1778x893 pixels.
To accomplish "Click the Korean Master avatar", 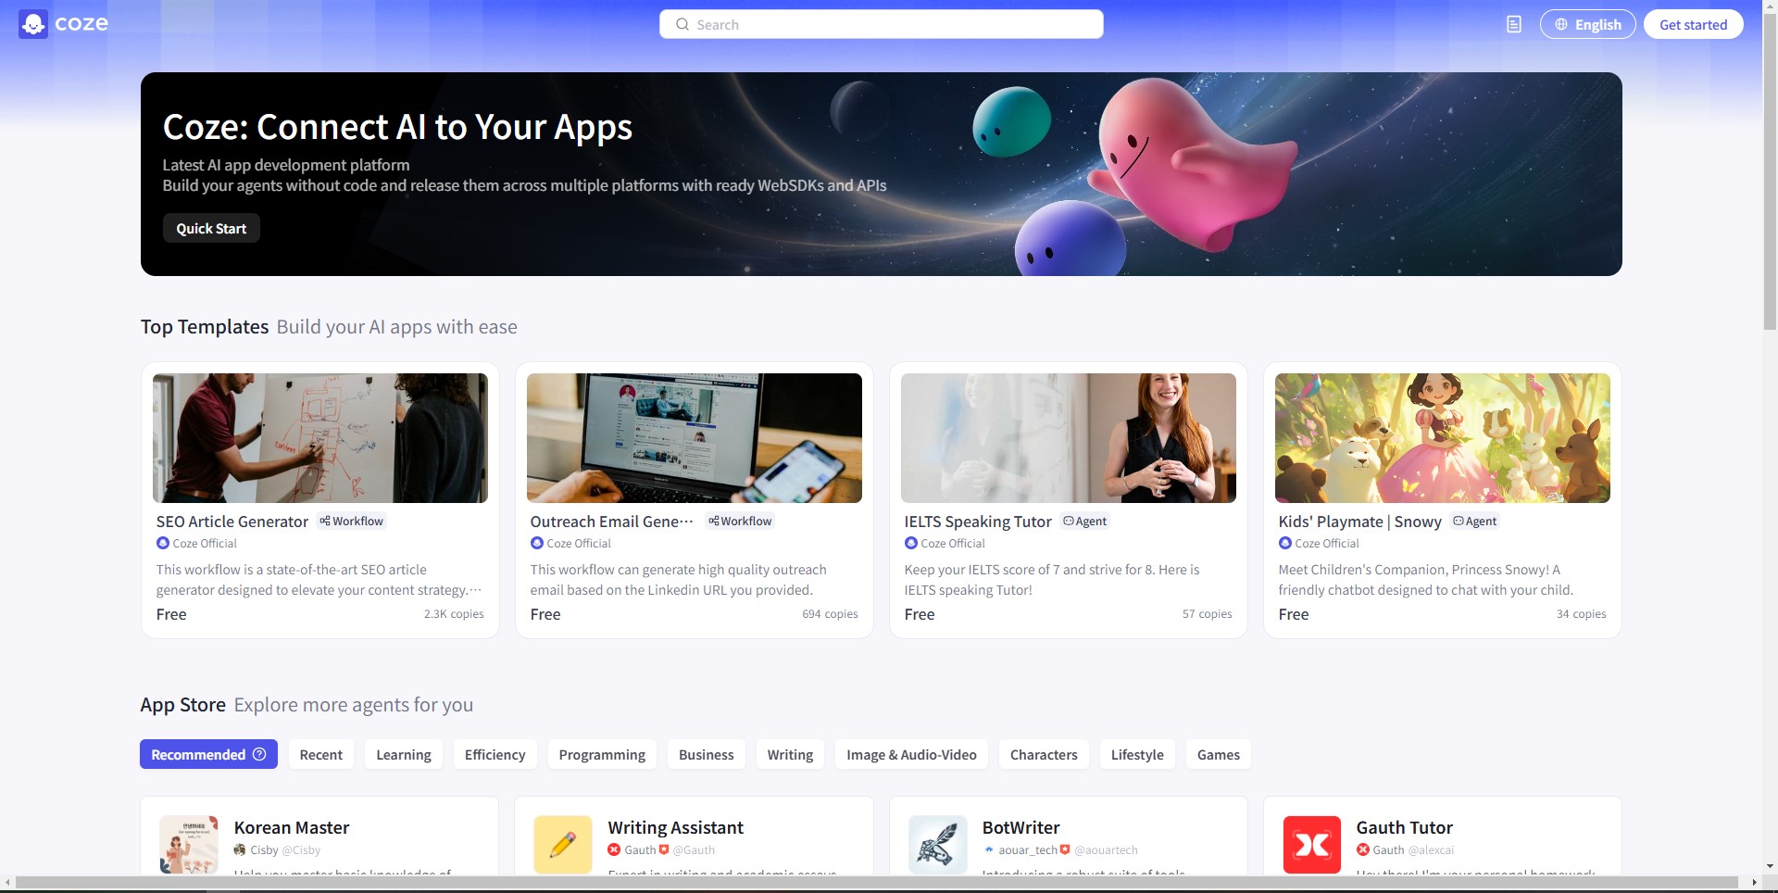I will [x=189, y=845].
